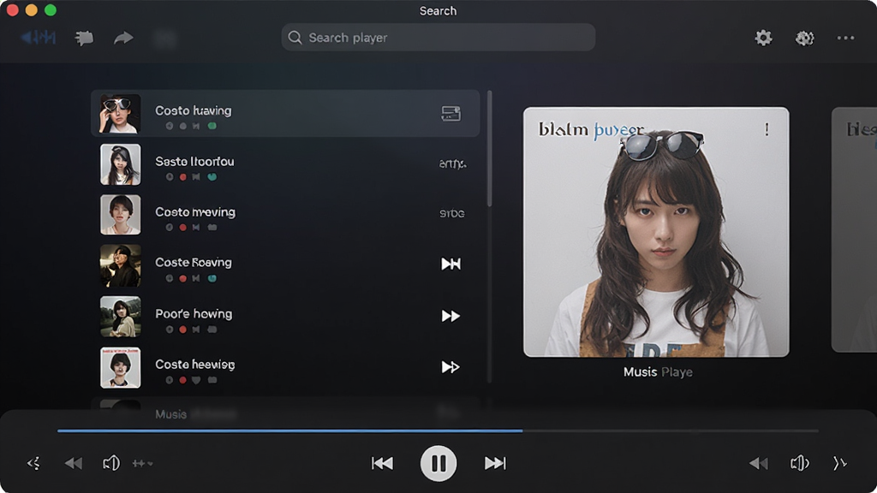Click the Coste heeving album thumbnail
The image size is (877, 493).
pos(120,367)
